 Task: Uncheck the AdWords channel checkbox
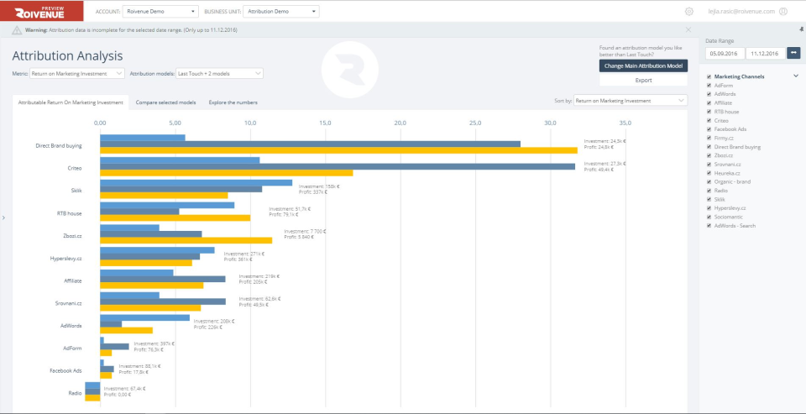pos(709,94)
